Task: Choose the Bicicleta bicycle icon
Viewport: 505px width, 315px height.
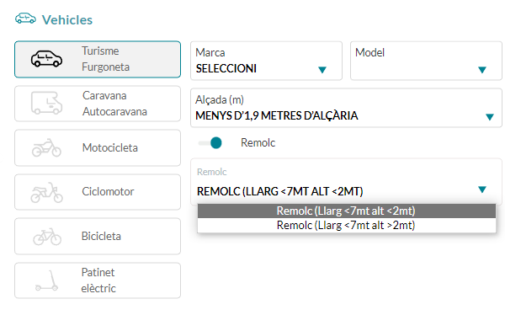Action: click(47, 237)
